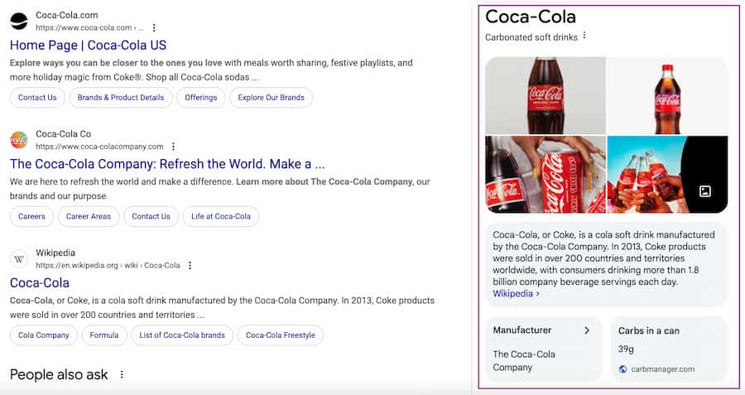
Task: Open options beside Carbonated soft drinks
Action: pyautogui.click(x=584, y=36)
